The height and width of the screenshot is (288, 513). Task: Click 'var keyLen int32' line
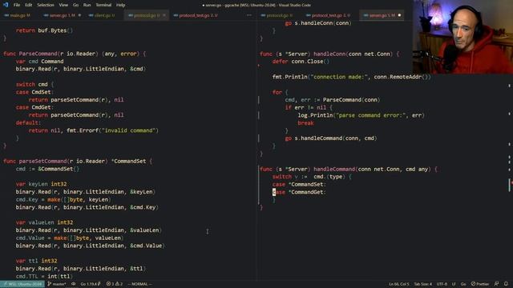[41, 184]
